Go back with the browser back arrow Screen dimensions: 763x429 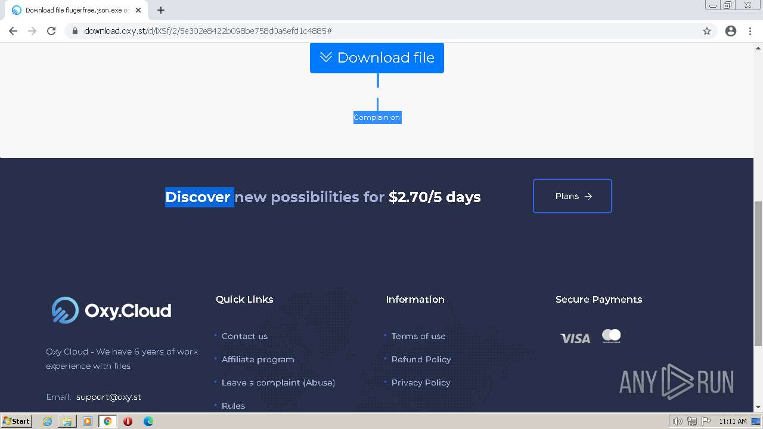click(x=13, y=31)
